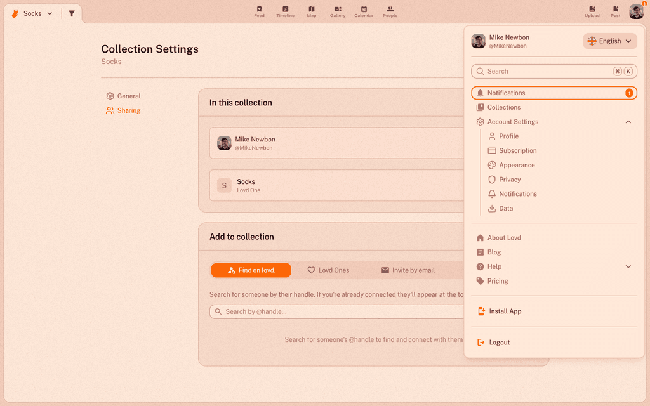
Task: Click the Privacy shield icon
Action: pos(492,180)
